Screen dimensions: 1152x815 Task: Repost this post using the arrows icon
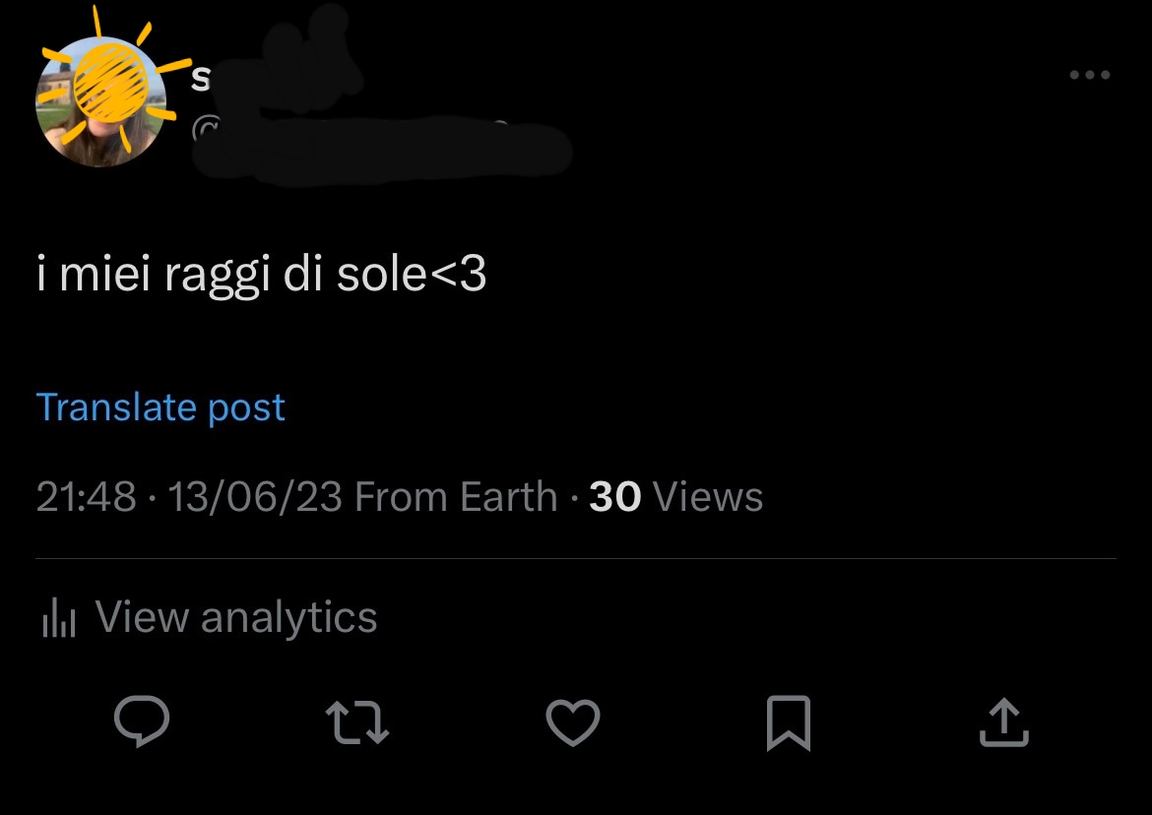pos(356,723)
